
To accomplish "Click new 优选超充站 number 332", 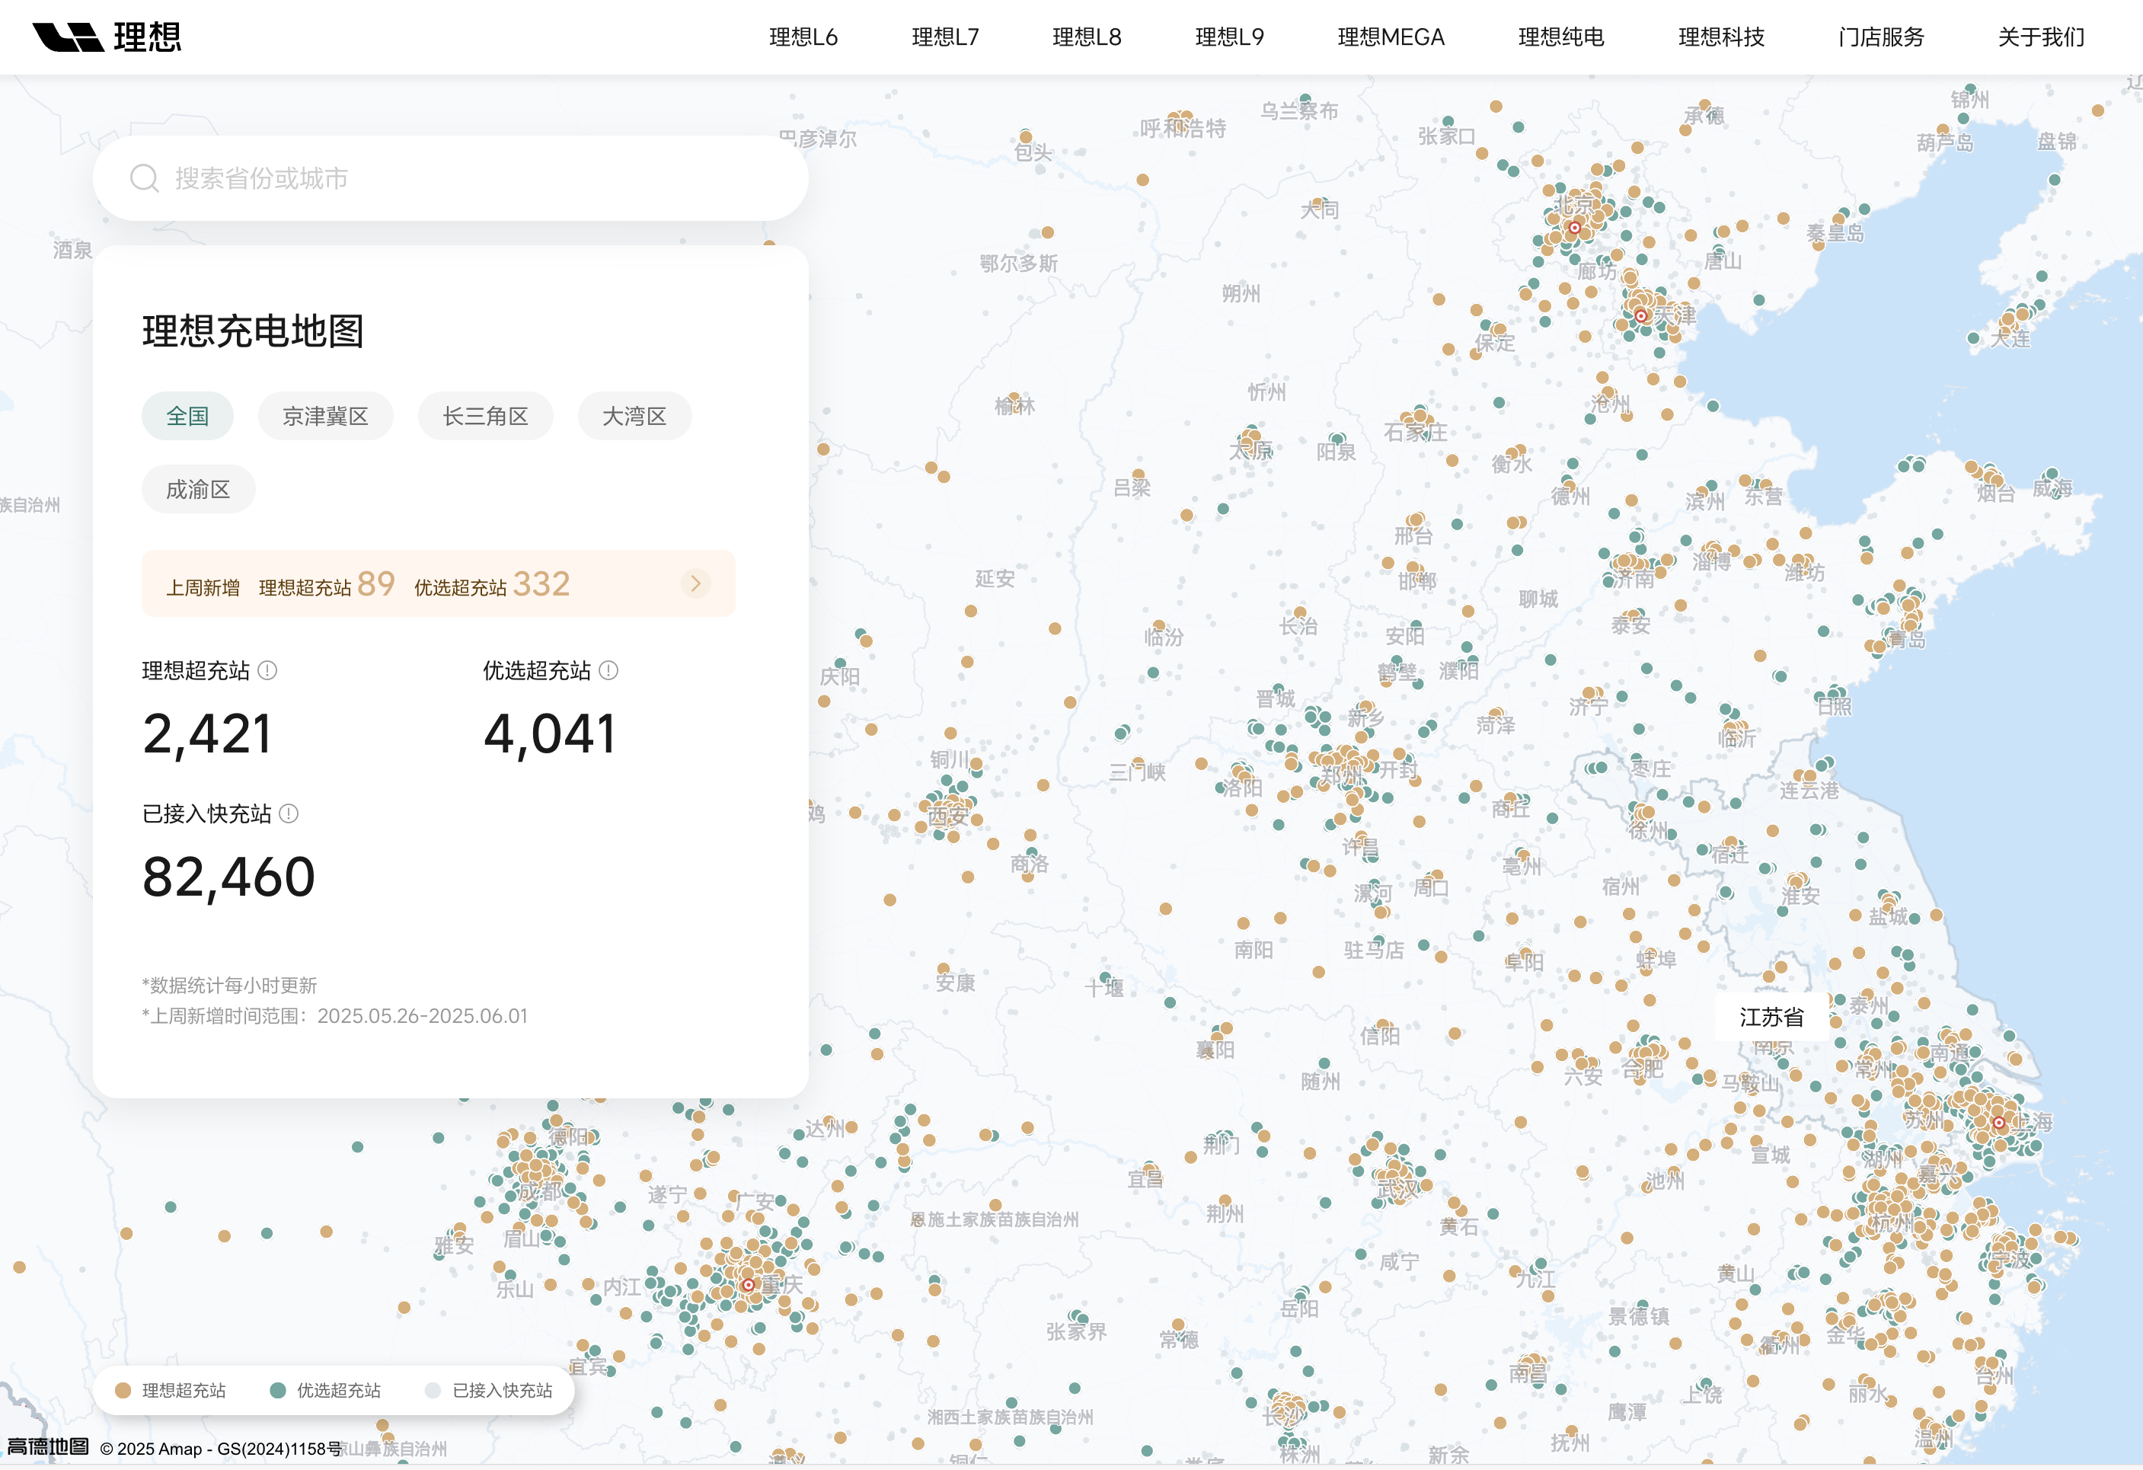I will point(541,583).
